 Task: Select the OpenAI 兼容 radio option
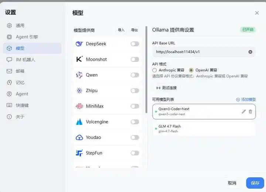tap(191, 70)
